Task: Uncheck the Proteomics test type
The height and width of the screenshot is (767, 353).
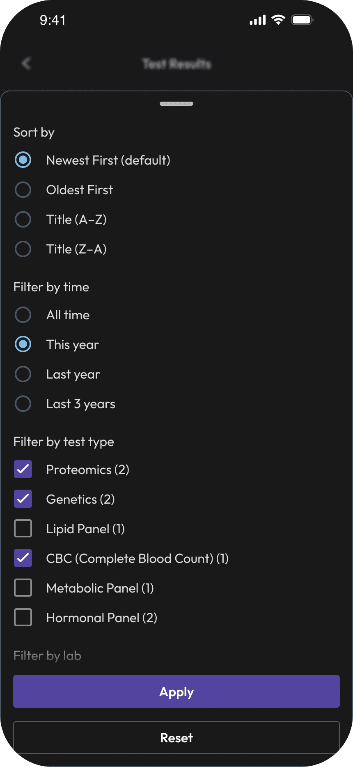Action: coord(23,469)
